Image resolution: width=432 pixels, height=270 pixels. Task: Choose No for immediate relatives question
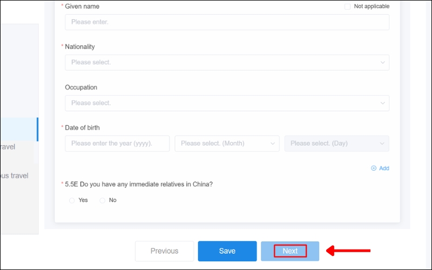103,200
